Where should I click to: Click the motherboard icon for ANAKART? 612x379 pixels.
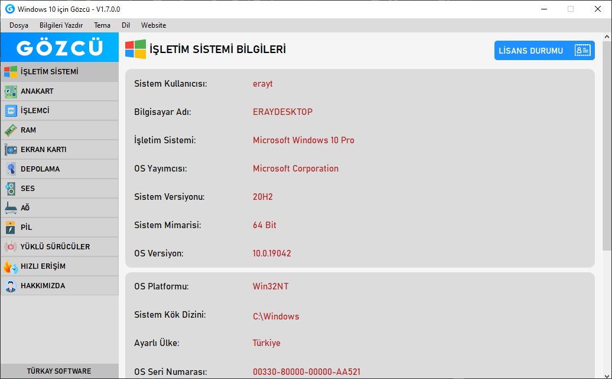(11, 91)
